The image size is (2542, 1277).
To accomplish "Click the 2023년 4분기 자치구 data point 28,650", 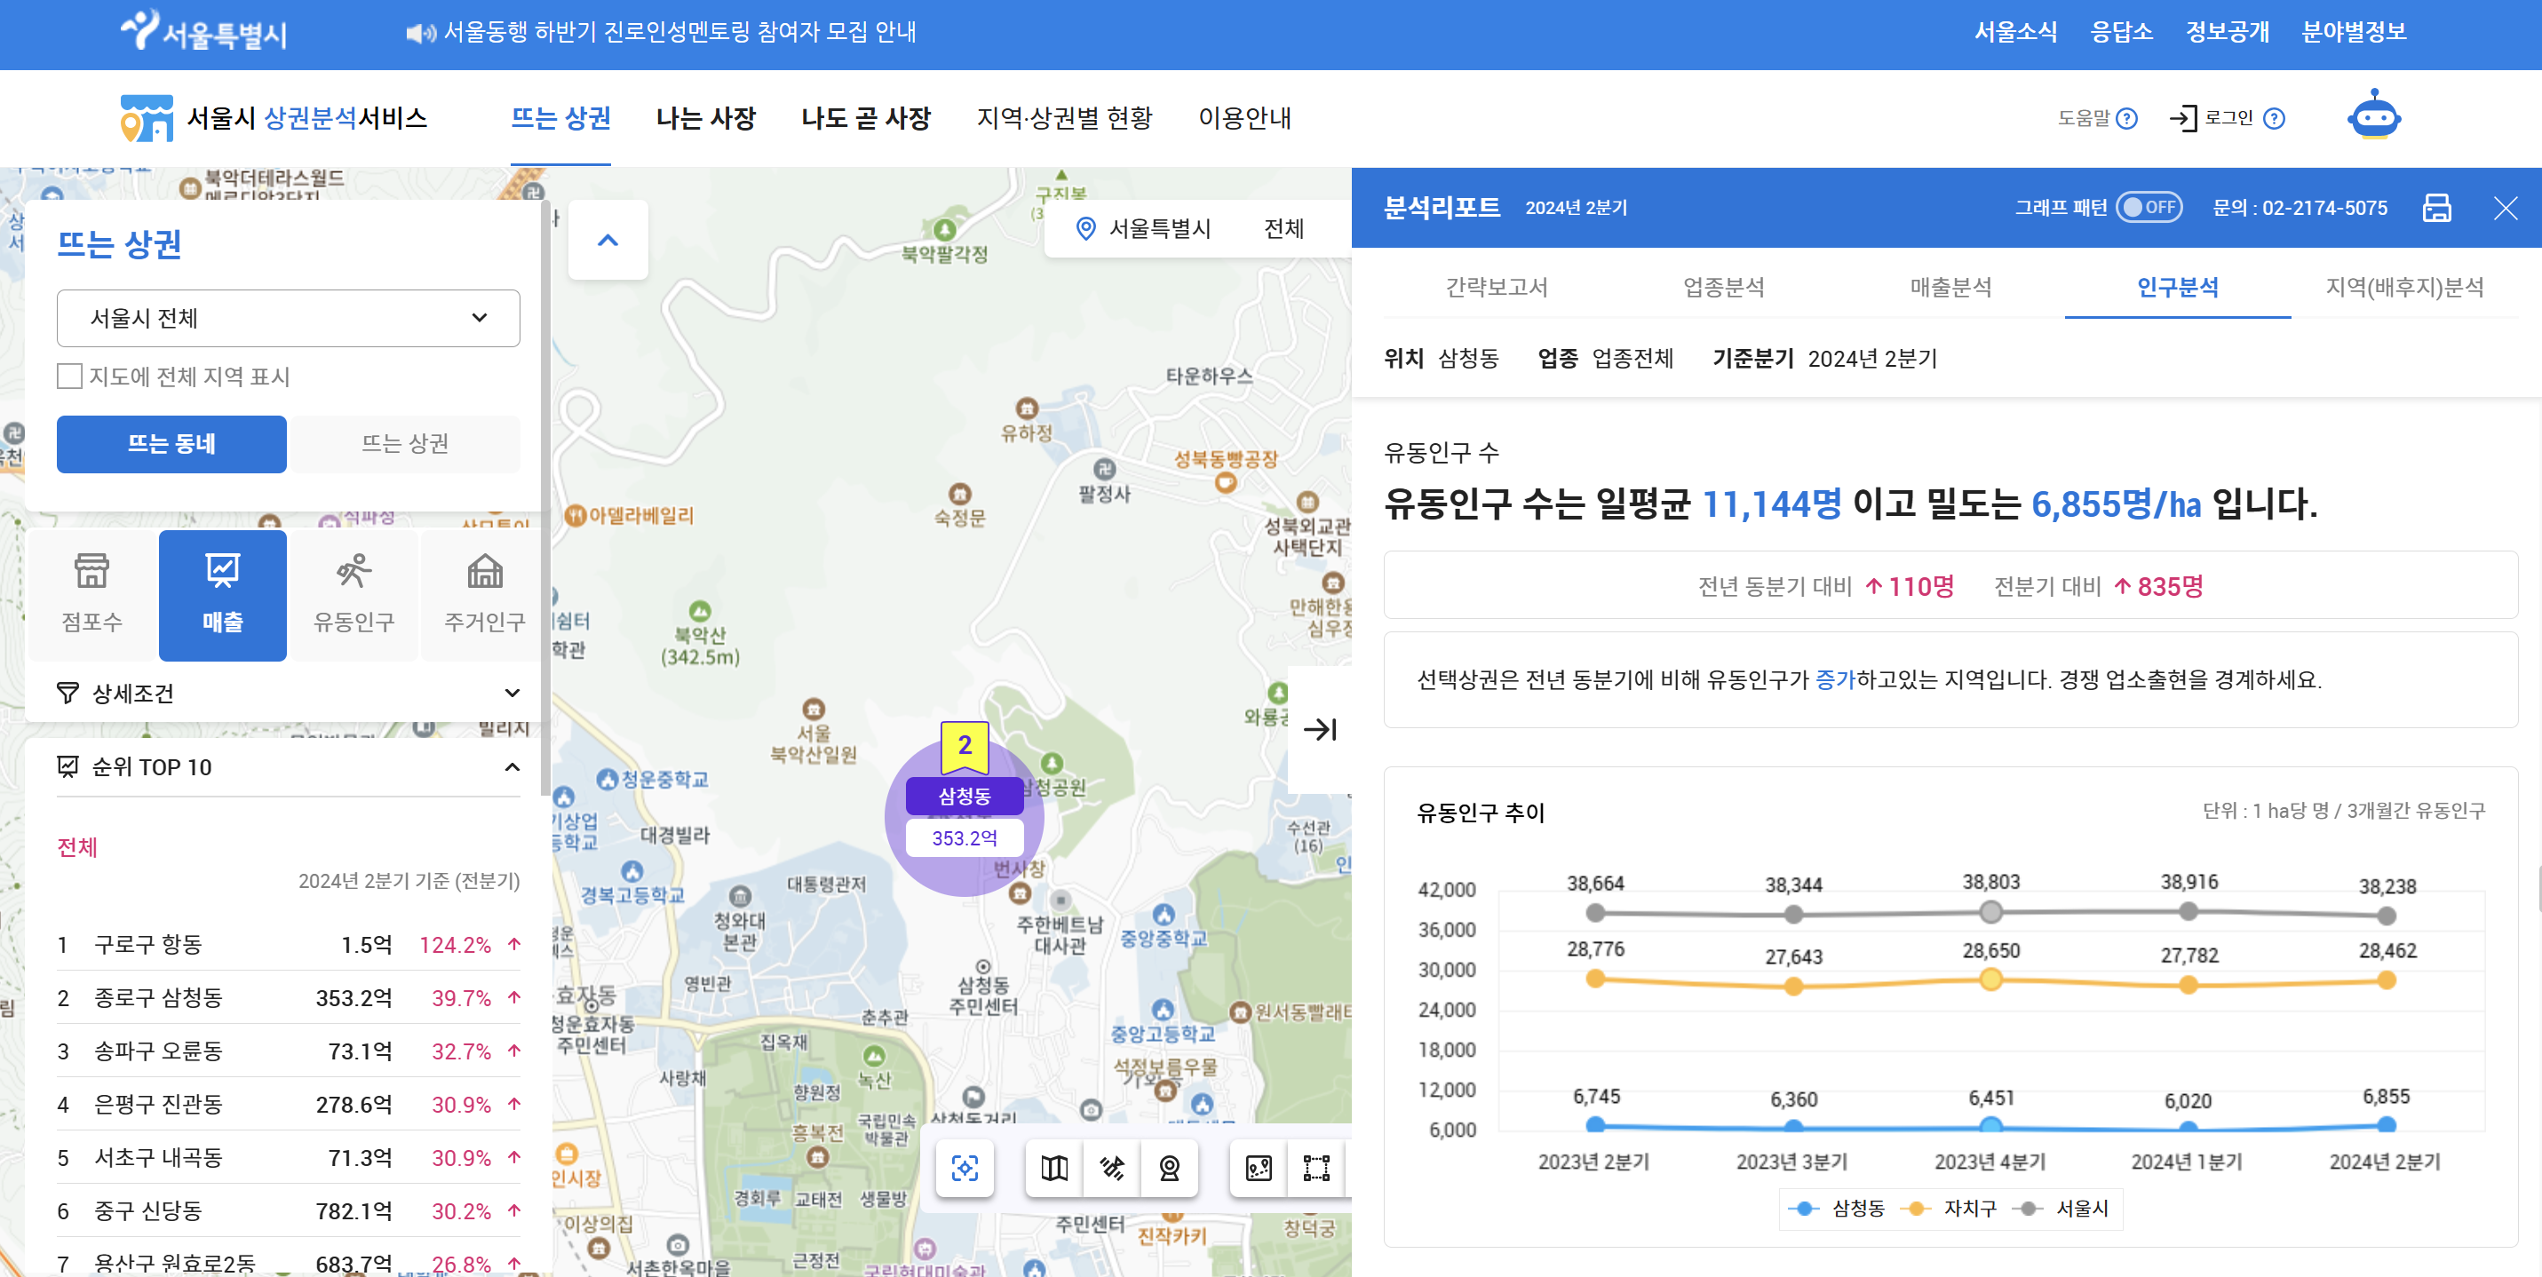I will coord(1991,979).
